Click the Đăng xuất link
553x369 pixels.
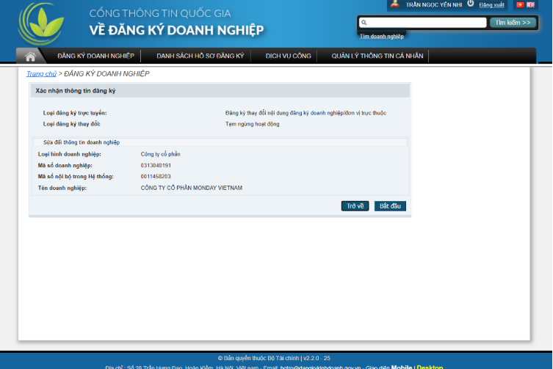coord(491,5)
